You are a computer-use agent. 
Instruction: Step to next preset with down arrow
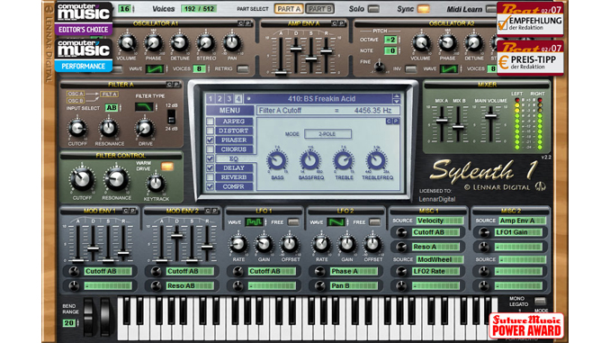pyautogui.click(x=397, y=102)
